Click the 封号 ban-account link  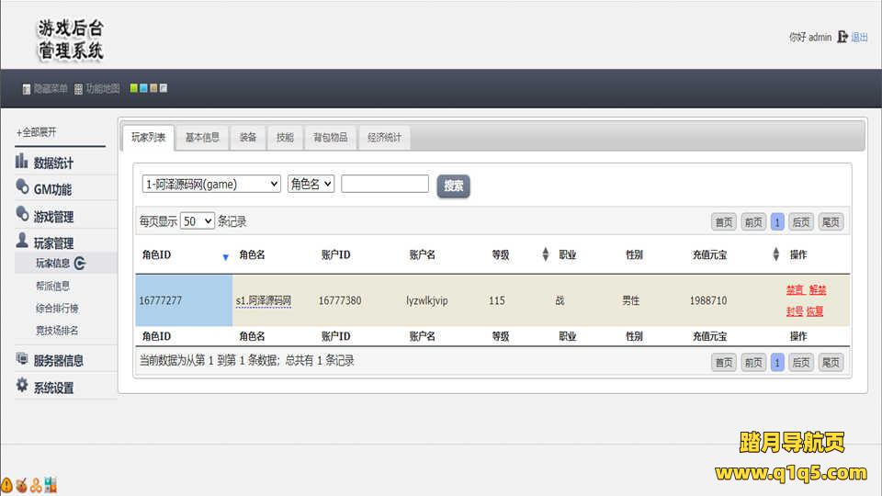[x=794, y=311]
